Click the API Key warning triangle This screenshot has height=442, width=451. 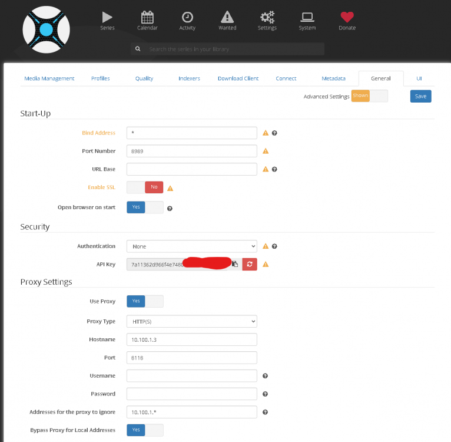pyautogui.click(x=266, y=265)
